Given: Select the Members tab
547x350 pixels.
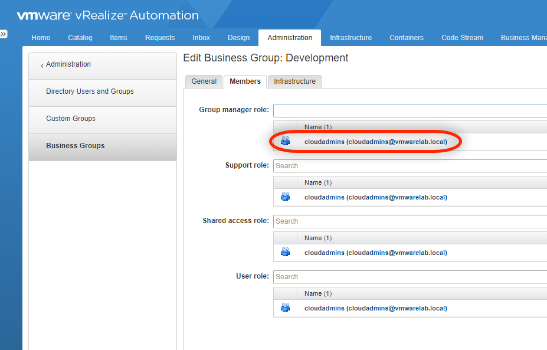Looking at the screenshot, I should (x=245, y=81).
